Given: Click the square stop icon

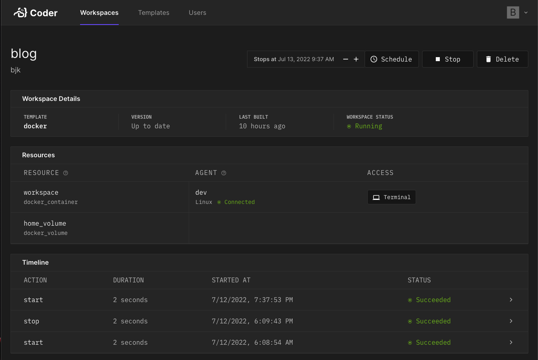Looking at the screenshot, I should pyautogui.click(x=438, y=59).
